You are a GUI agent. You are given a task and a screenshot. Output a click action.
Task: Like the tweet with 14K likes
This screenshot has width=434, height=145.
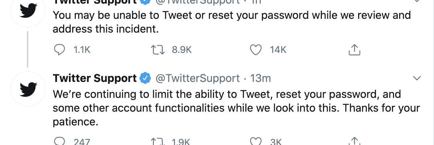pyautogui.click(x=257, y=50)
